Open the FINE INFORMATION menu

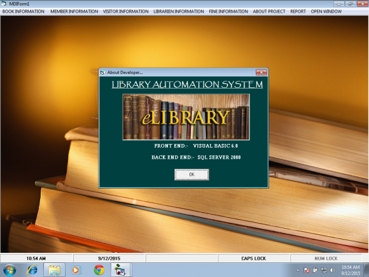[228, 11]
